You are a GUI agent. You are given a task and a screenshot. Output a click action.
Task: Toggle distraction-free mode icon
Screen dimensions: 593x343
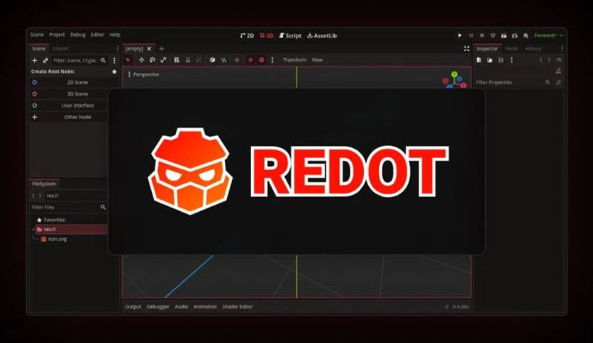[x=467, y=49]
